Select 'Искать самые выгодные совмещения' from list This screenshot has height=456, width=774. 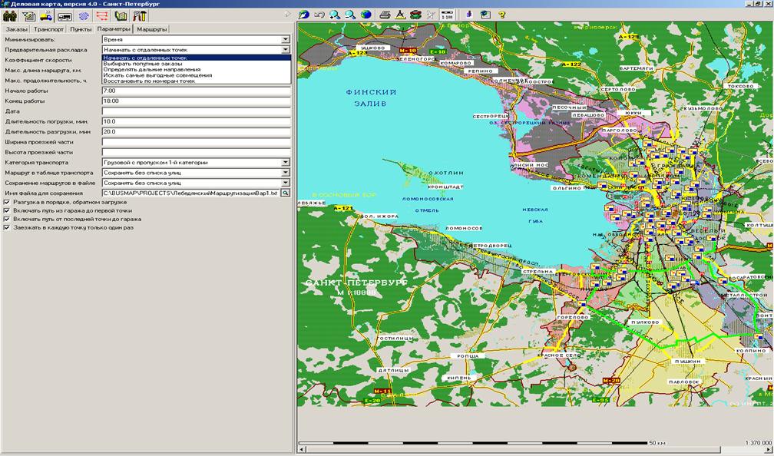[157, 75]
